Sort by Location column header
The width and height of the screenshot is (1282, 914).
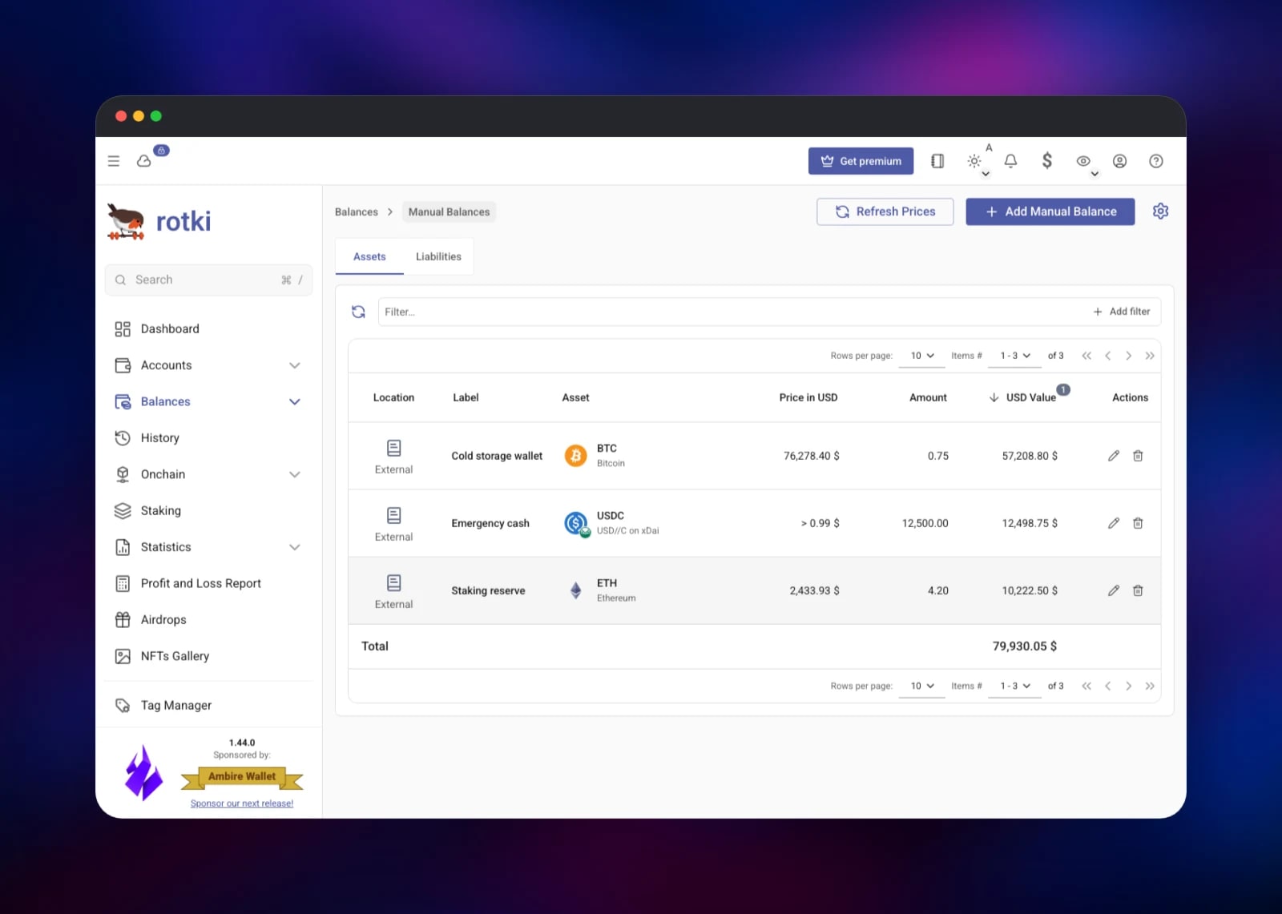pos(393,397)
